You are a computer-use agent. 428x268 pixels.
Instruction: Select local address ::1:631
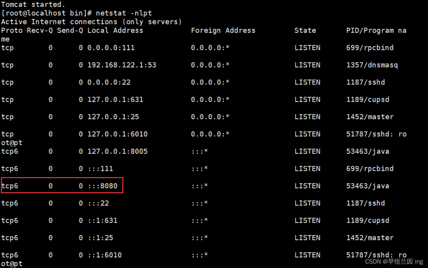(102, 221)
